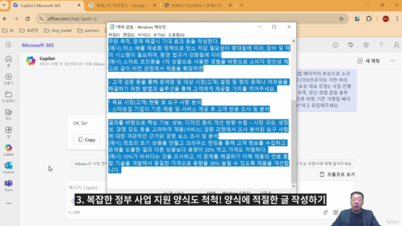Viewport: 402px width, 226px height.
Task: Open the partners bookmark folder
Action: click(89, 30)
